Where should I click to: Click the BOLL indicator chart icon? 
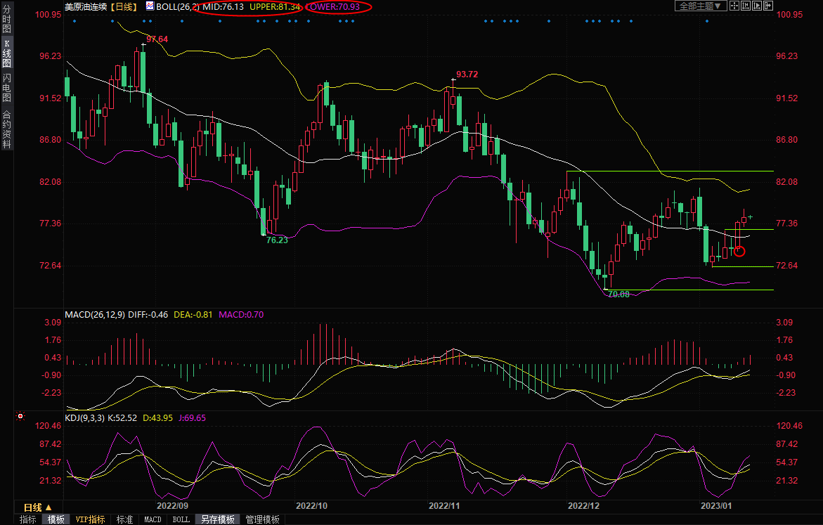coord(150,6)
